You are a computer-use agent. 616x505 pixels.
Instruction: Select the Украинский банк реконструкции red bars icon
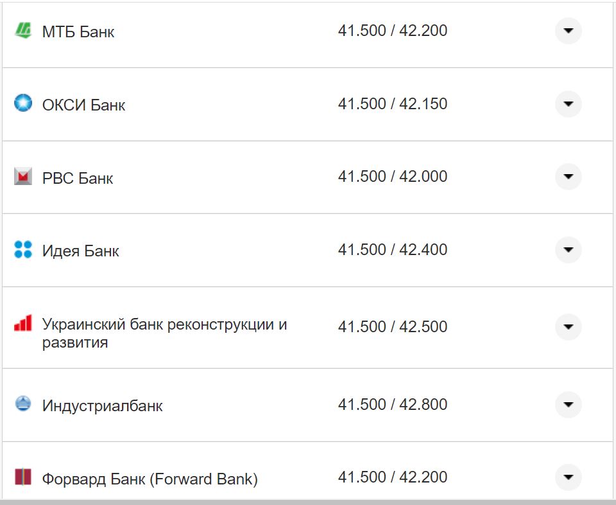click(23, 324)
